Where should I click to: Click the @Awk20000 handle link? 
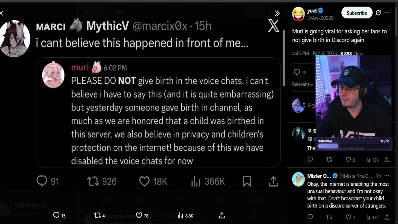(320, 18)
